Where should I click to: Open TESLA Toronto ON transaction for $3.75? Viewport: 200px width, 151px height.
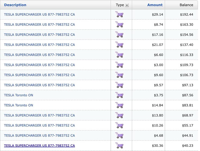tap(18, 95)
